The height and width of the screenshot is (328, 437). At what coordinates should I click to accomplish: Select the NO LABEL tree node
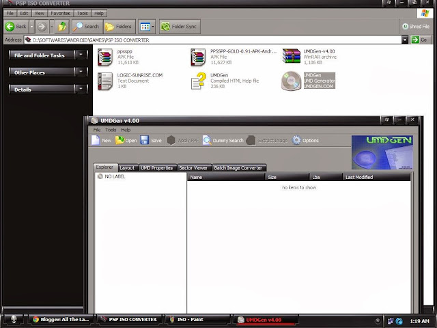tap(115, 176)
